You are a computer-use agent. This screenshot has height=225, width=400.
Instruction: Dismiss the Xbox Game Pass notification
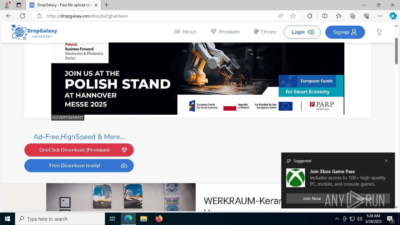coord(364,198)
